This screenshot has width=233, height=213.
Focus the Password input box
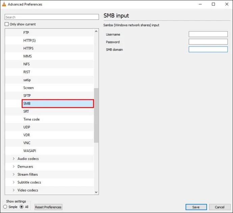point(208,42)
